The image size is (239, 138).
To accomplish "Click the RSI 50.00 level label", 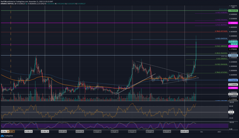I will (231, 113).
